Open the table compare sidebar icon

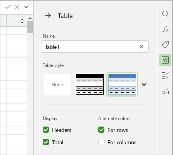pyautogui.click(x=165, y=91)
